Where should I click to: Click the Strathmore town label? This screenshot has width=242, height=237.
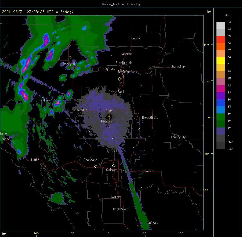[145, 171]
